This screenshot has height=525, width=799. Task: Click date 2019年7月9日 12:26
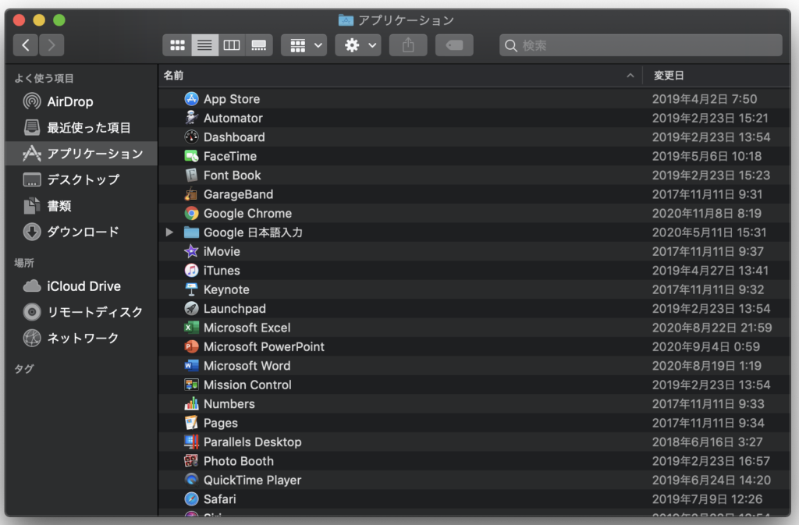pos(707,499)
